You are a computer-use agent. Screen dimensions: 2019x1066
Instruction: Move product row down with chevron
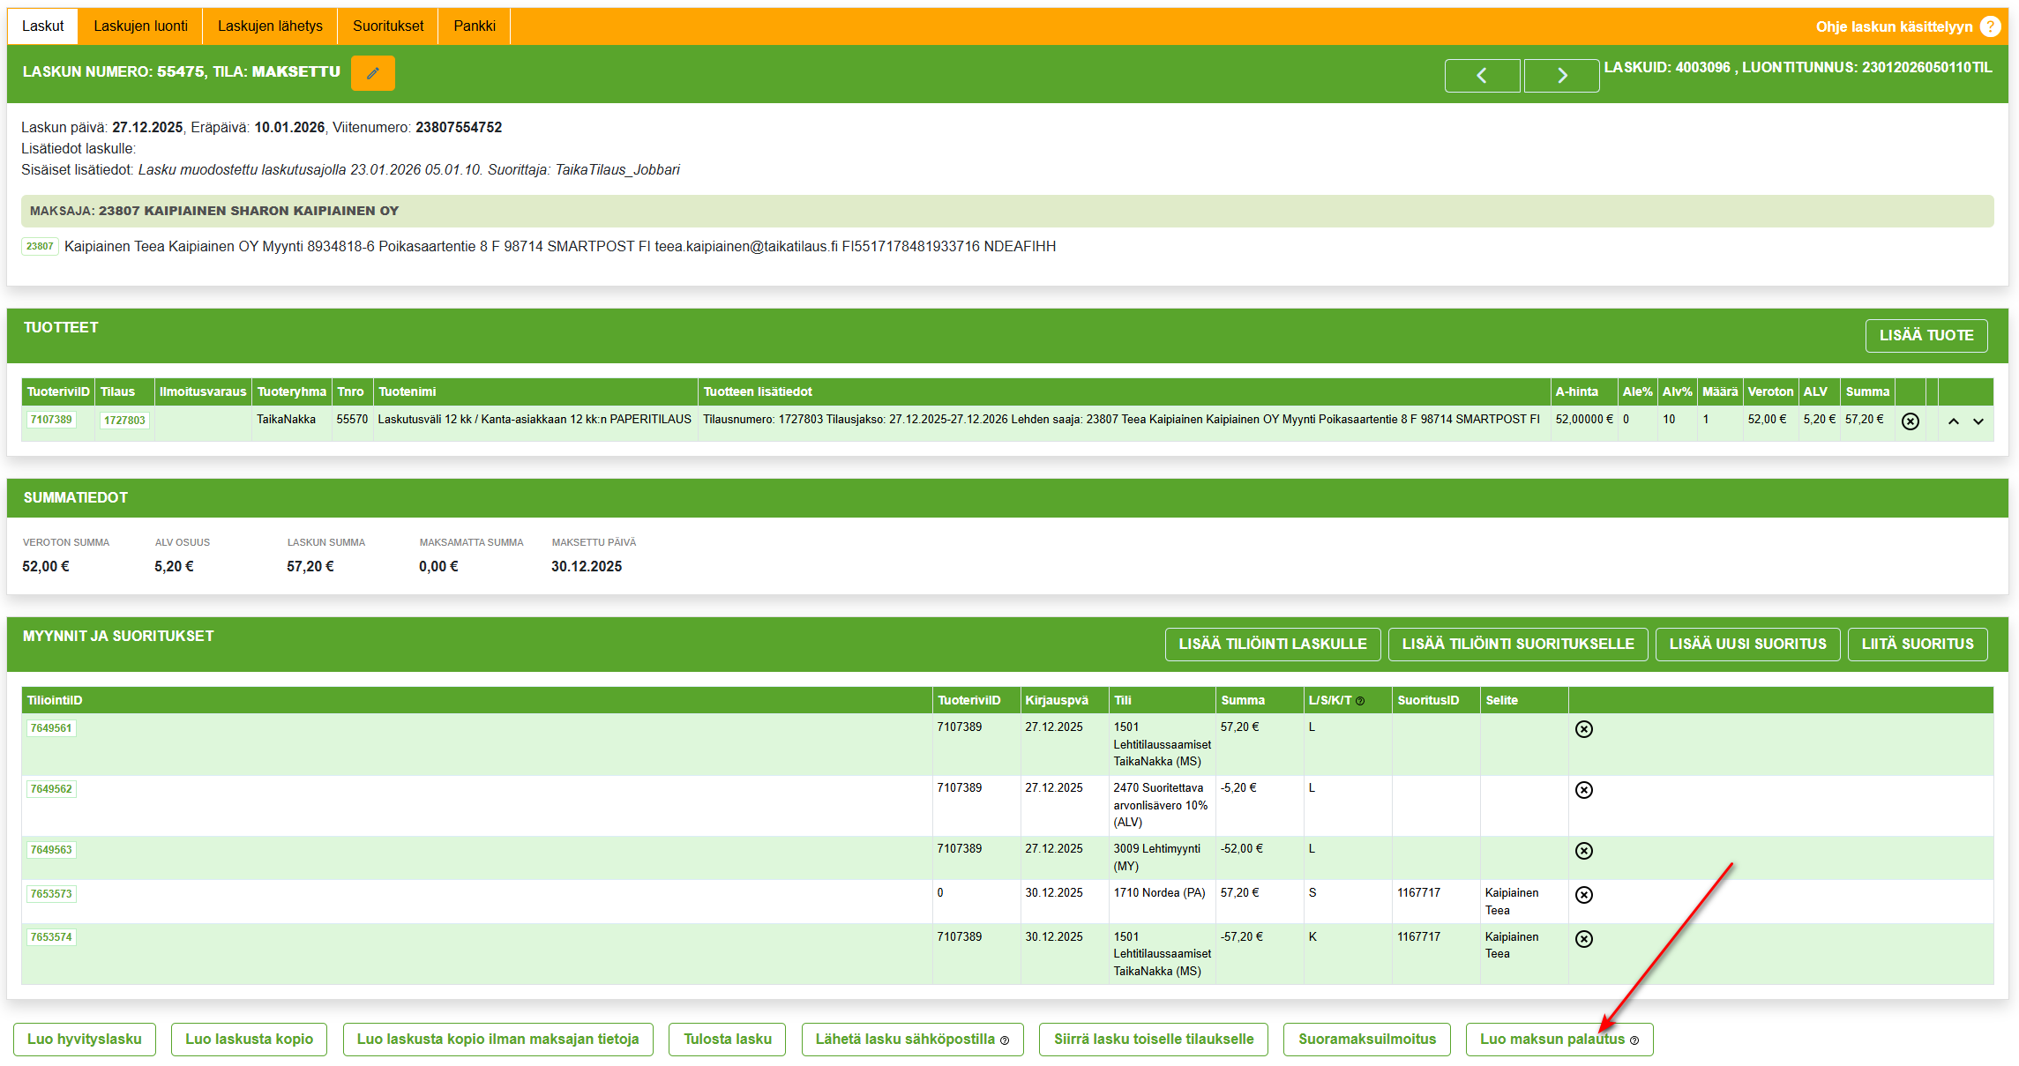1978,421
